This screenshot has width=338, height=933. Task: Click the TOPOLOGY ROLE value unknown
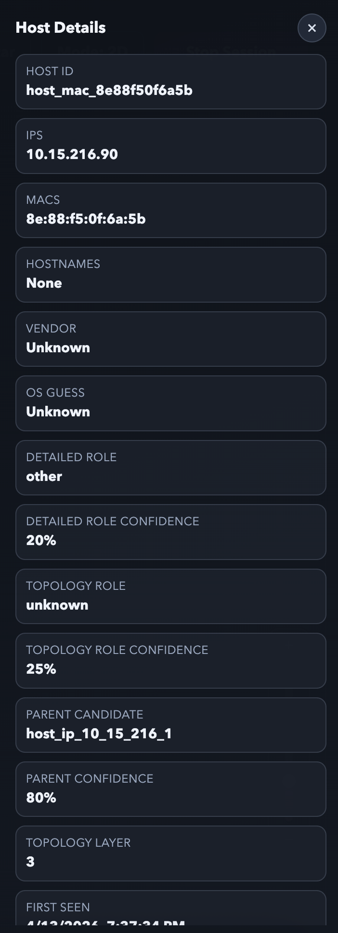pyautogui.click(x=57, y=605)
